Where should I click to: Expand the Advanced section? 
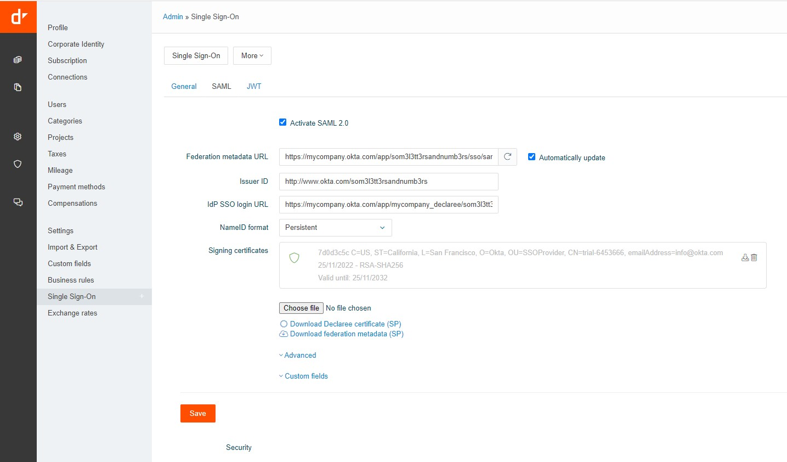coord(299,356)
